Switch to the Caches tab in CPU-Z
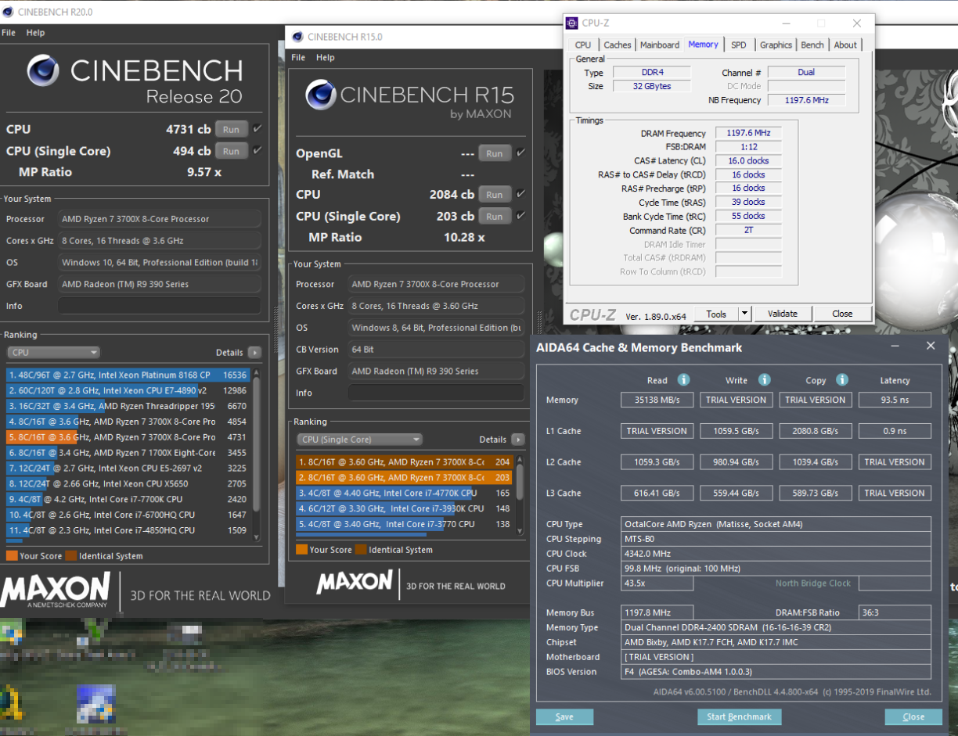The image size is (958, 736). (x=618, y=45)
